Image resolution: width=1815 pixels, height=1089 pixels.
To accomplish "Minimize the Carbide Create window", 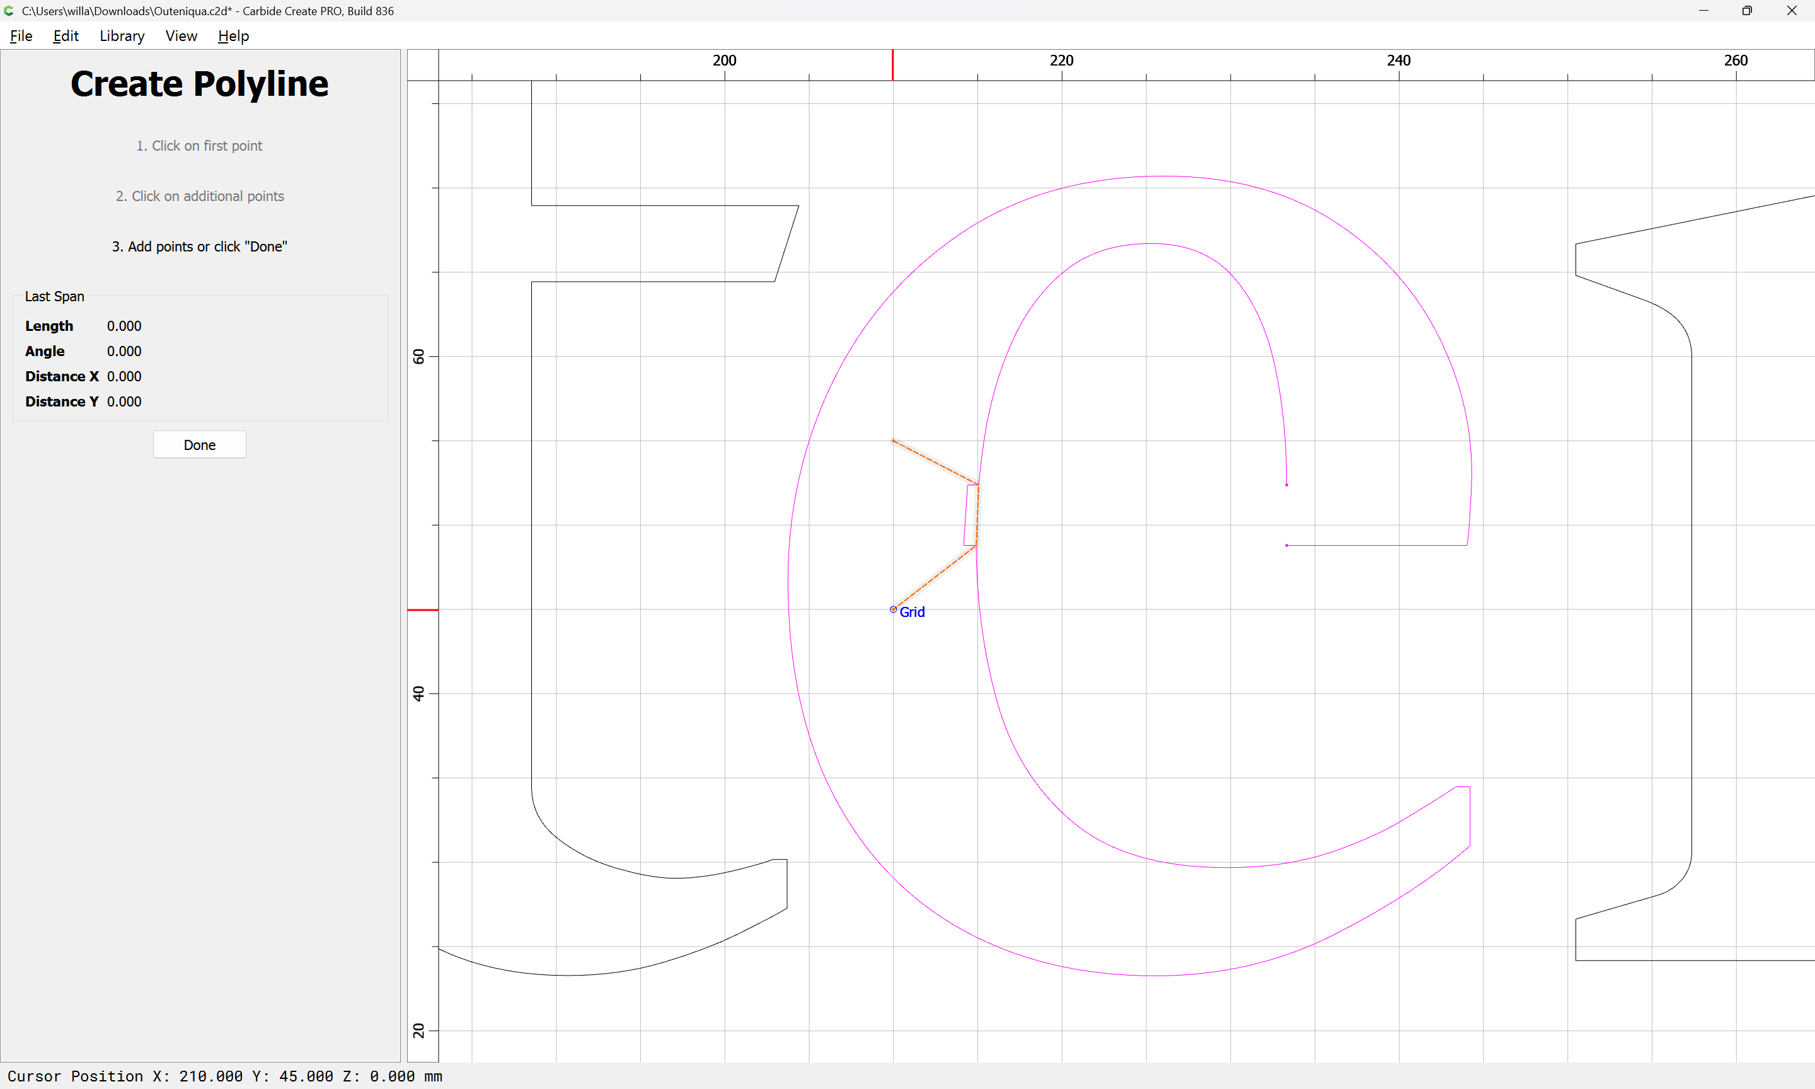I will [x=1703, y=11].
